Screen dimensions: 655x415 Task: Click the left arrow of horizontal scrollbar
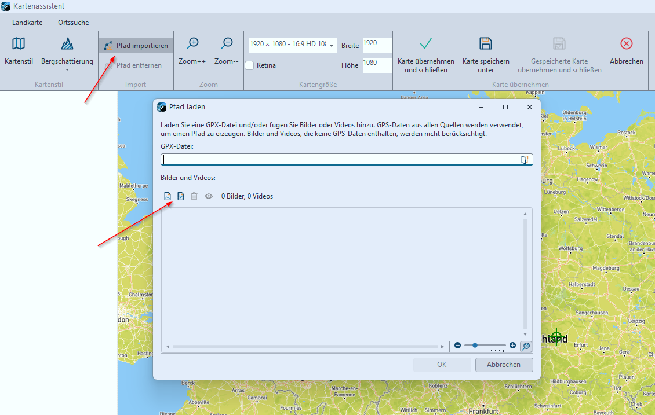(168, 347)
